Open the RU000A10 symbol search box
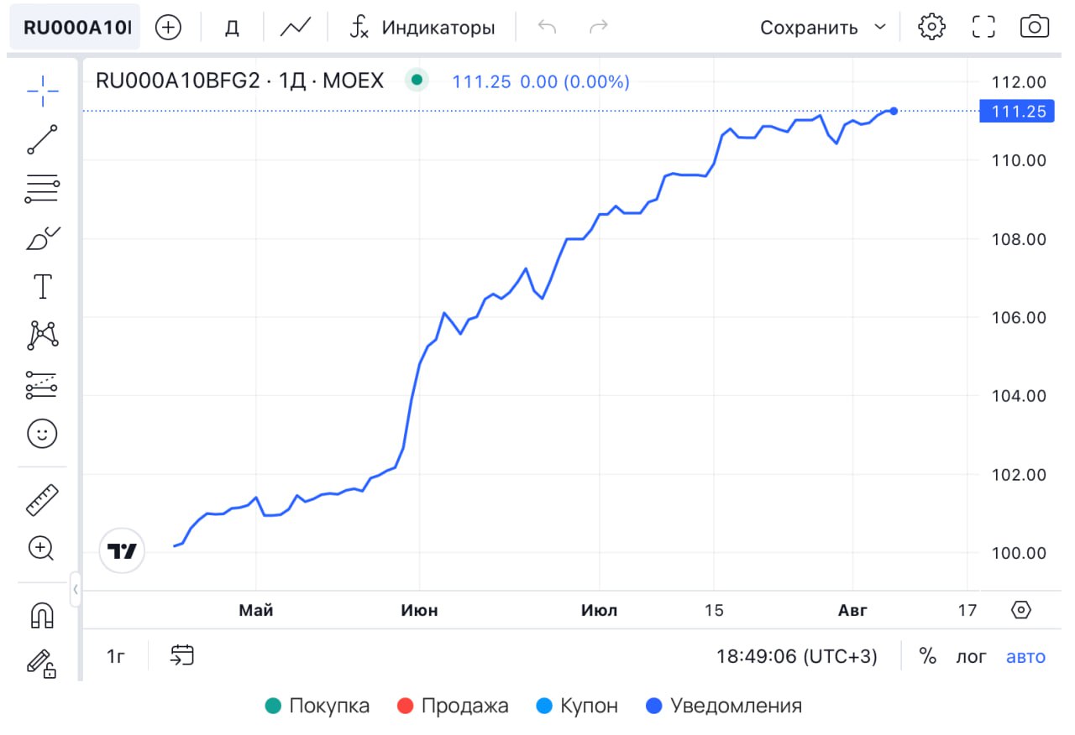 [75, 27]
